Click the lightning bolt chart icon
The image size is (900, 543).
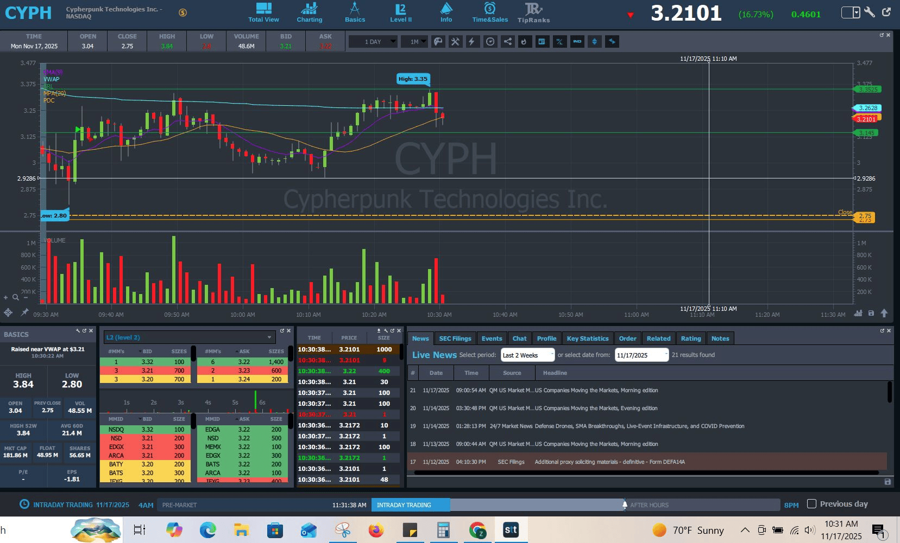click(473, 42)
